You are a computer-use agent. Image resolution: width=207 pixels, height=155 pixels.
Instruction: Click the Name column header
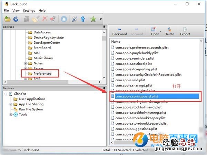116,42
